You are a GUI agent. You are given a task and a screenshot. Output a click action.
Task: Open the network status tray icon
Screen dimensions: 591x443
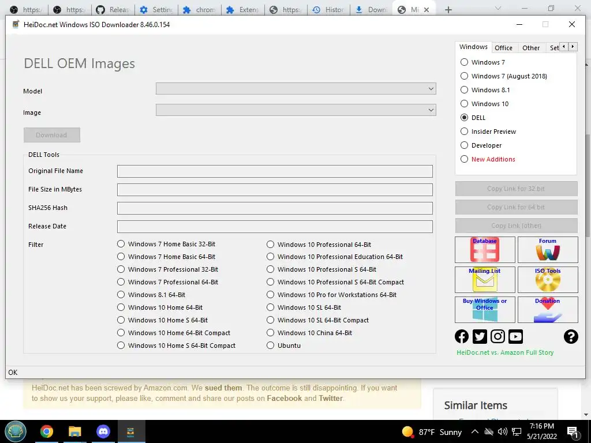click(x=517, y=431)
